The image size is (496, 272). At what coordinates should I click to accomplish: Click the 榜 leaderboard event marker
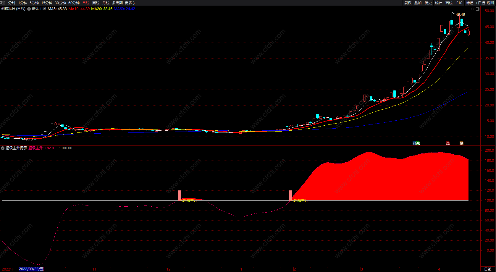click(x=462, y=143)
